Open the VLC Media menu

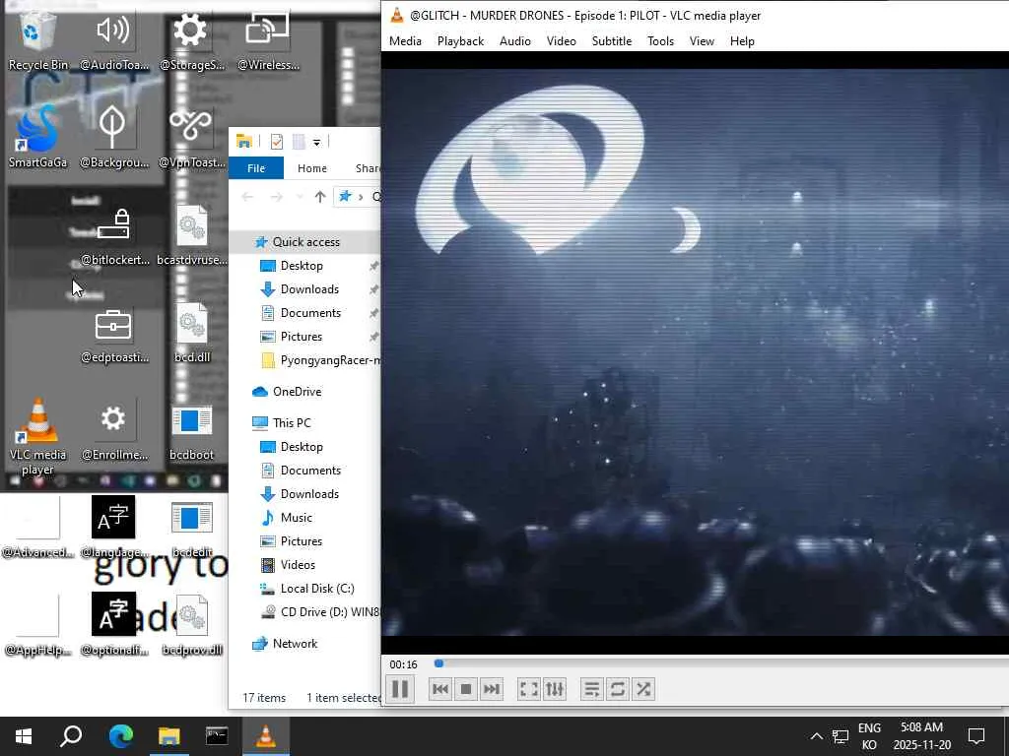[x=405, y=41]
